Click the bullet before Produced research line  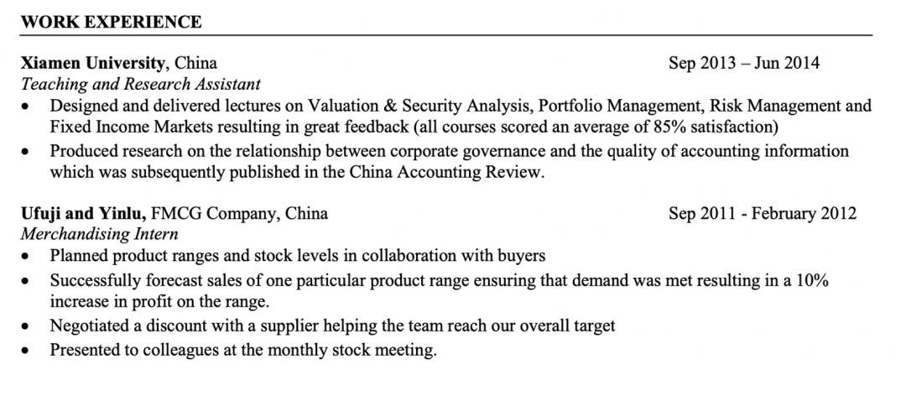[29, 152]
